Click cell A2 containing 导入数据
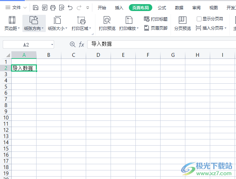236x179 pixels. point(24,68)
